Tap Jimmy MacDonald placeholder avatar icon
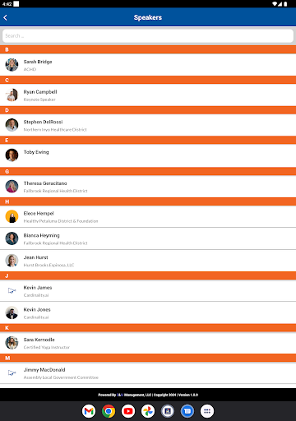This screenshot has width=296, height=421. [12, 372]
